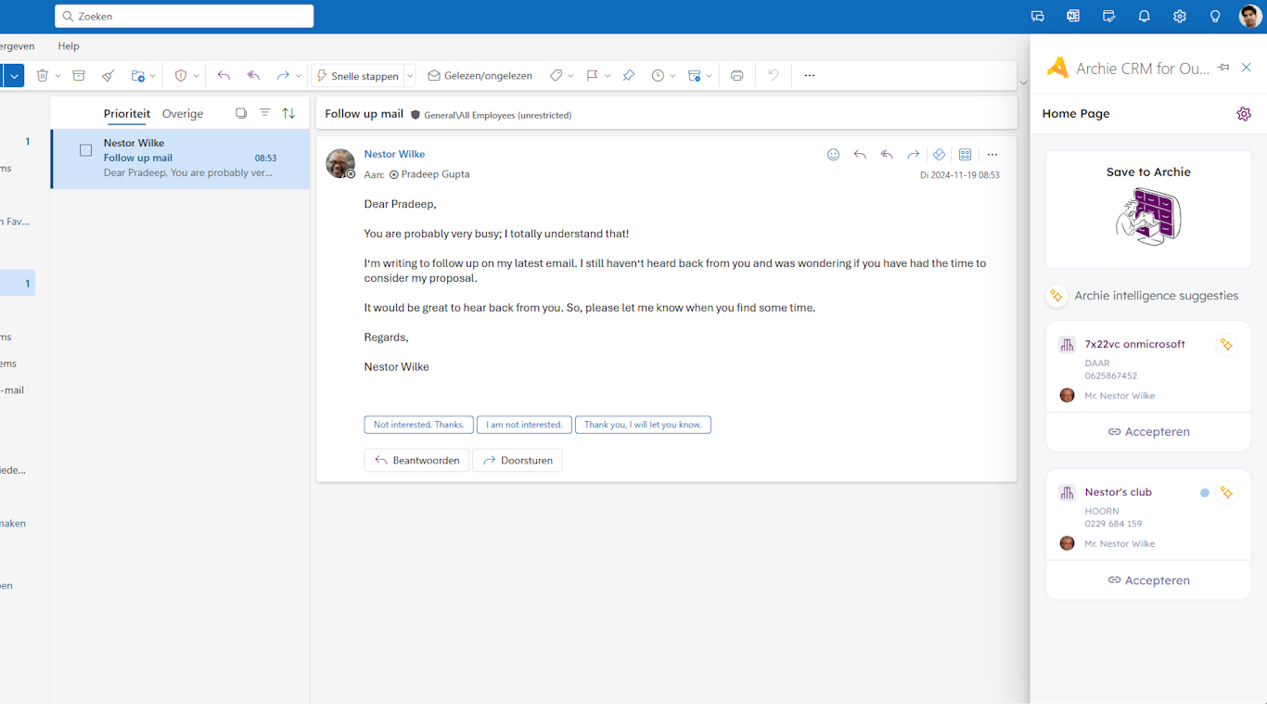Viewport: 1267px width, 712px height.
Task: Click the Move to folder icon
Action: point(138,76)
